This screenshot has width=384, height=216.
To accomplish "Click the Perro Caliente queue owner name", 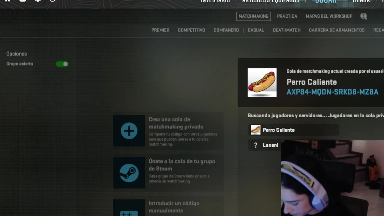I will (312, 82).
